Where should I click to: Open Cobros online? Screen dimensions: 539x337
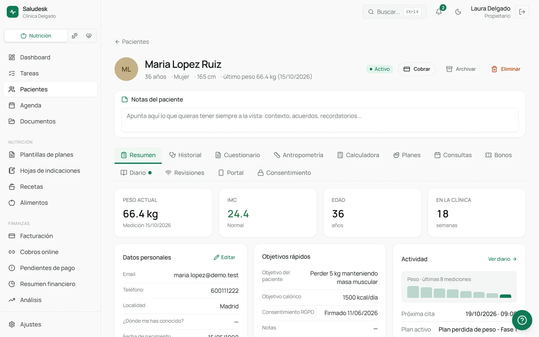click(50, 252)
